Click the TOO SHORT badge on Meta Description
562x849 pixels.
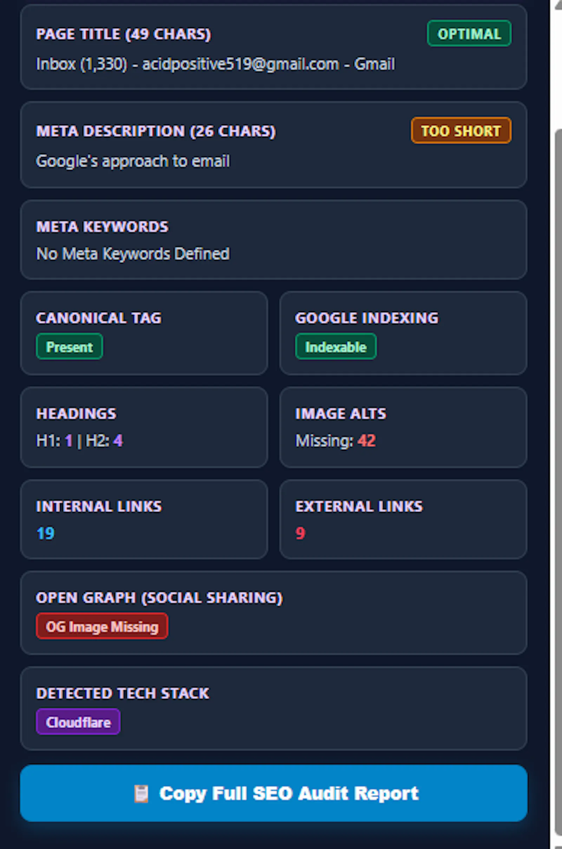click(461, 130)
